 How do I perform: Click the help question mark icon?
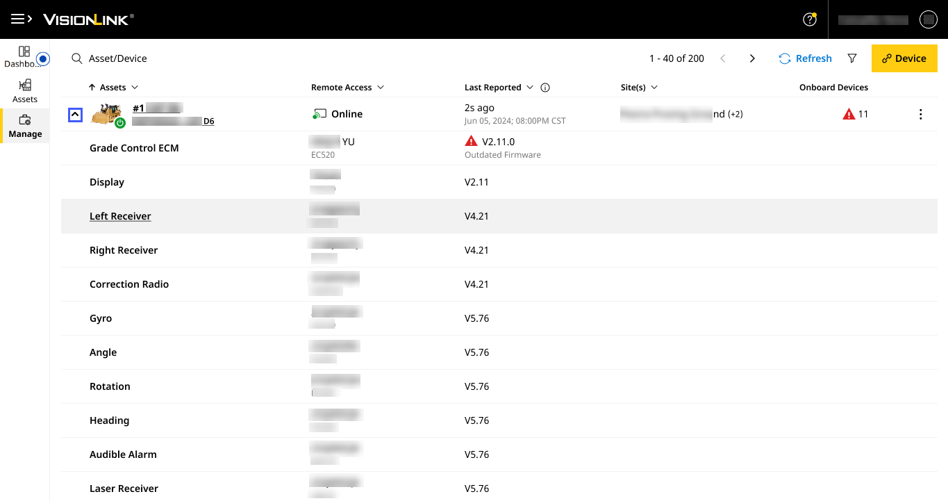point(809,19)
